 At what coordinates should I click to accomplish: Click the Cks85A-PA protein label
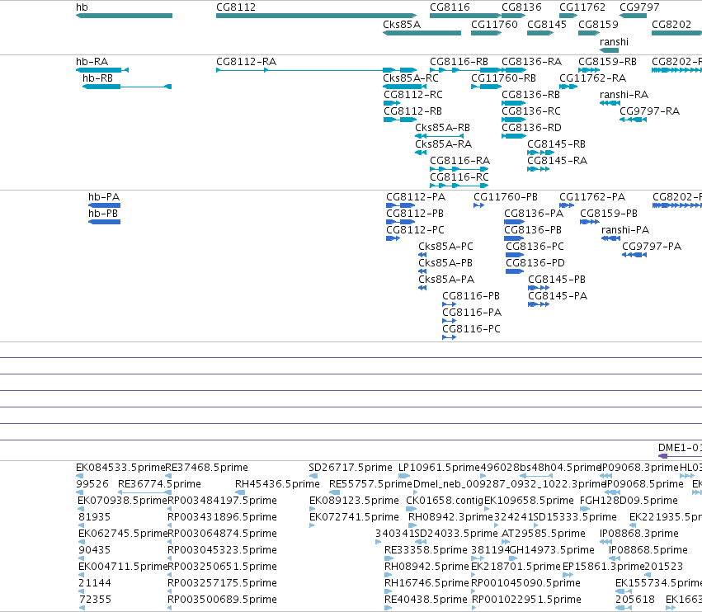446,280
